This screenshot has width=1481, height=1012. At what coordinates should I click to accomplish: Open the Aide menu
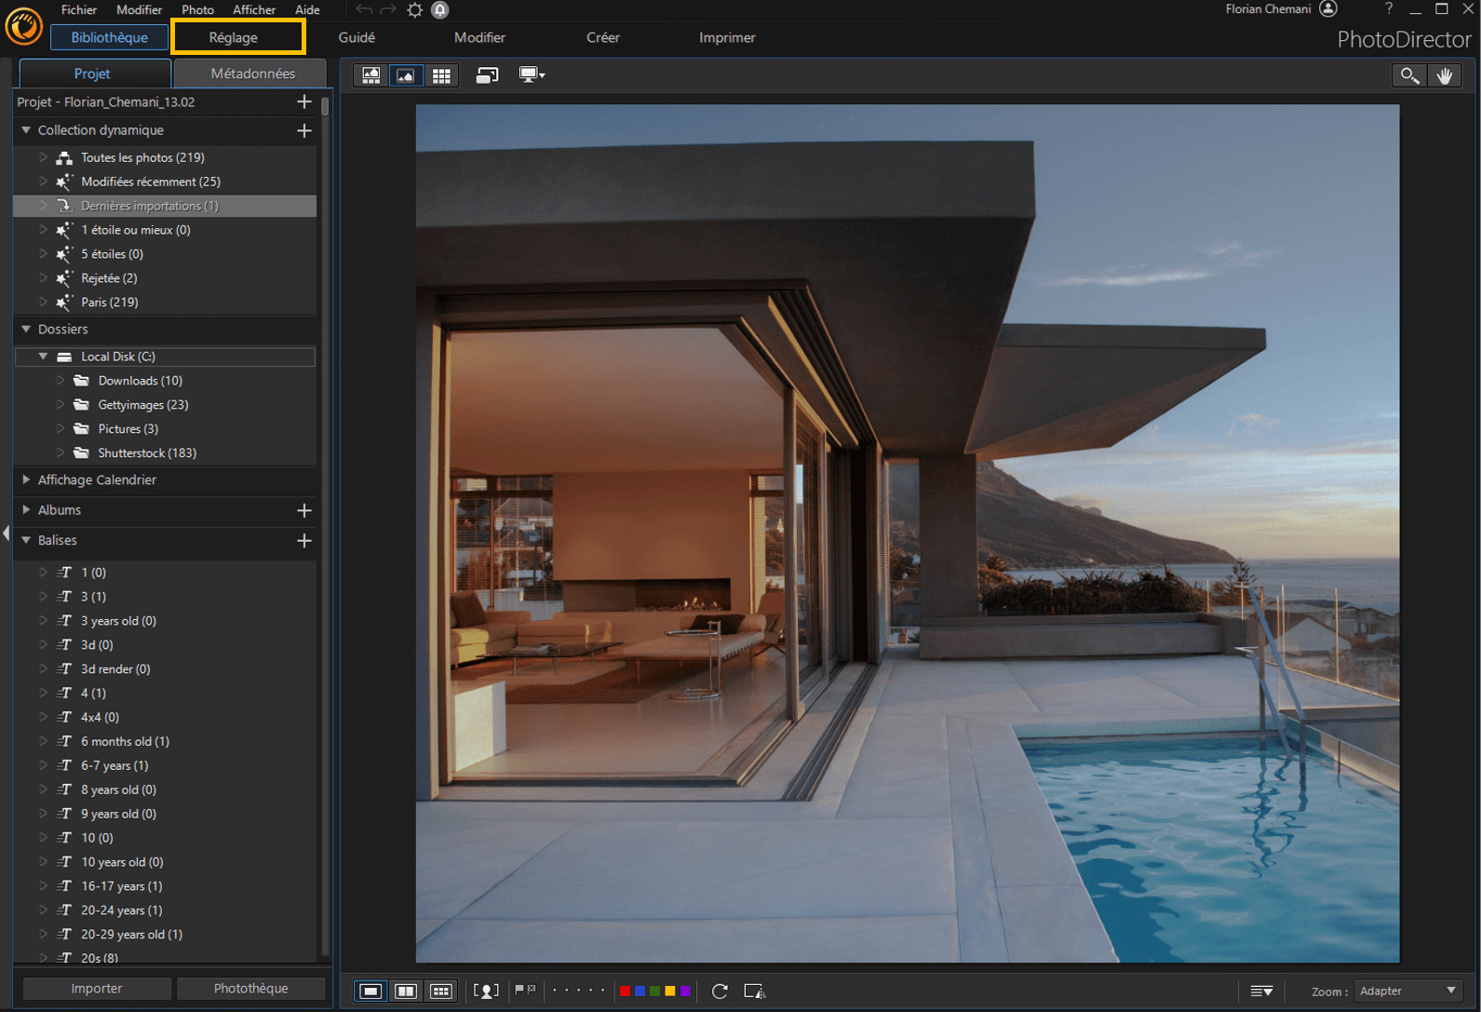[307, 9]
